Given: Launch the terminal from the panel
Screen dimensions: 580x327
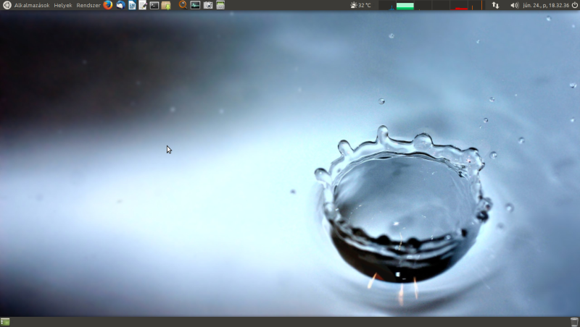Looking at the screenshot, I should point(154,5).
